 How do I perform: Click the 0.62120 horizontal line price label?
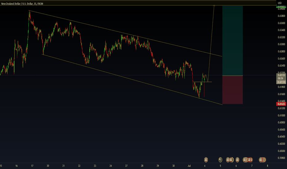tap(281, 82)
